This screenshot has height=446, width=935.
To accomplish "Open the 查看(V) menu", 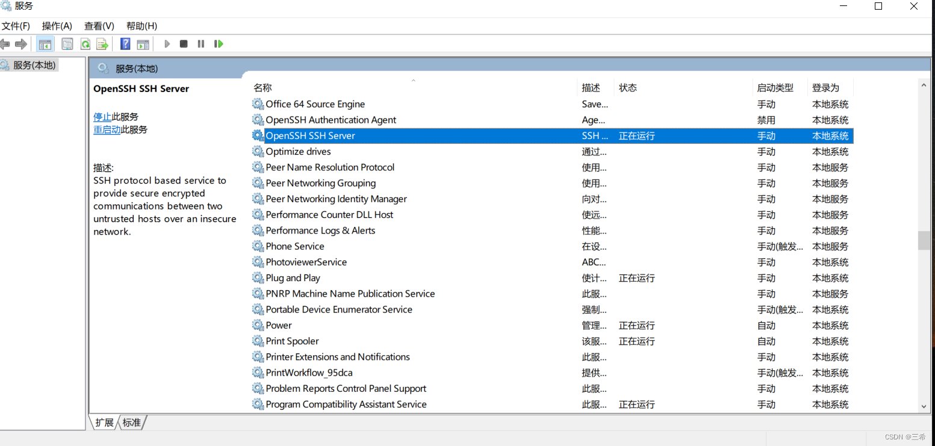I will pos(99,26).
